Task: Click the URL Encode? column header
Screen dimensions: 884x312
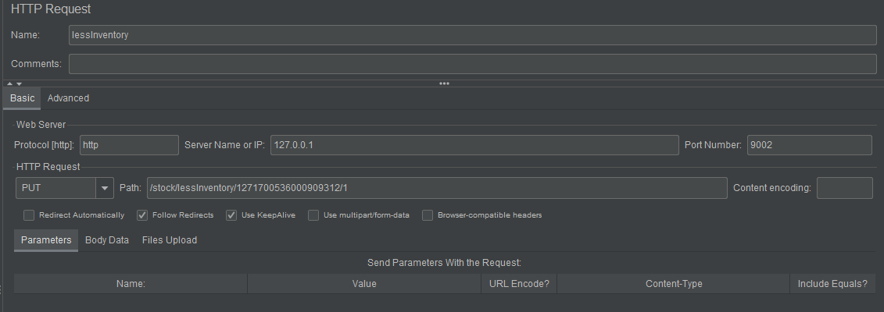Action: pyautogui.click(x=519, y=284)
